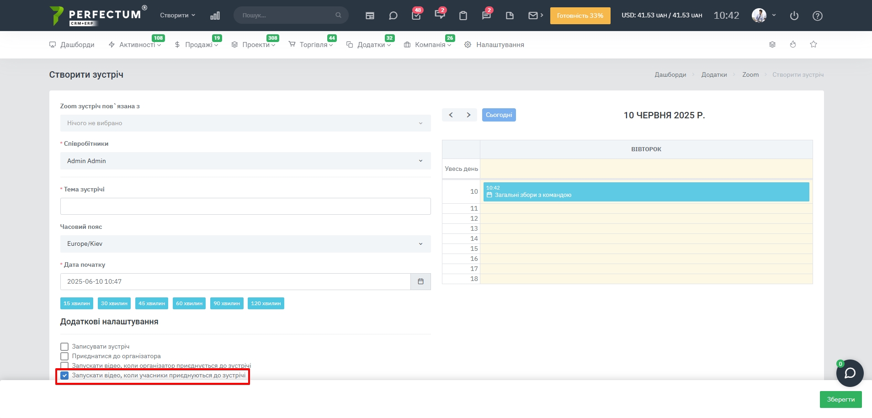
Task: Enable 'Записувати зустріч' checkbox
Action: click(x=64, y=347)
